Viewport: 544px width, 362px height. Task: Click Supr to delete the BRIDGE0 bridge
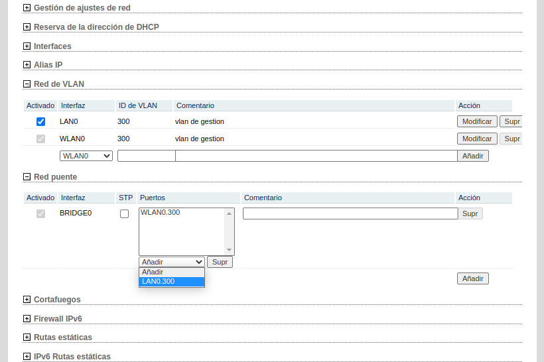pos(470,213)
